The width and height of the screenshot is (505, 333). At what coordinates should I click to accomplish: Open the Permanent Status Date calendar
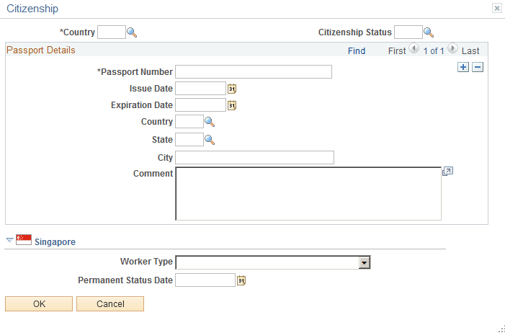(241, 280)
